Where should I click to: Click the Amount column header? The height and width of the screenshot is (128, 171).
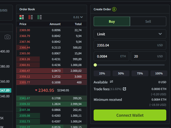(x=55, y=24)
